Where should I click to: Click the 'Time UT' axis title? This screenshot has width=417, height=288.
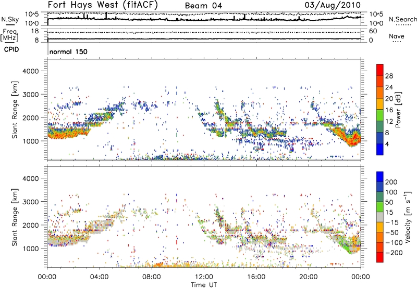204,285
